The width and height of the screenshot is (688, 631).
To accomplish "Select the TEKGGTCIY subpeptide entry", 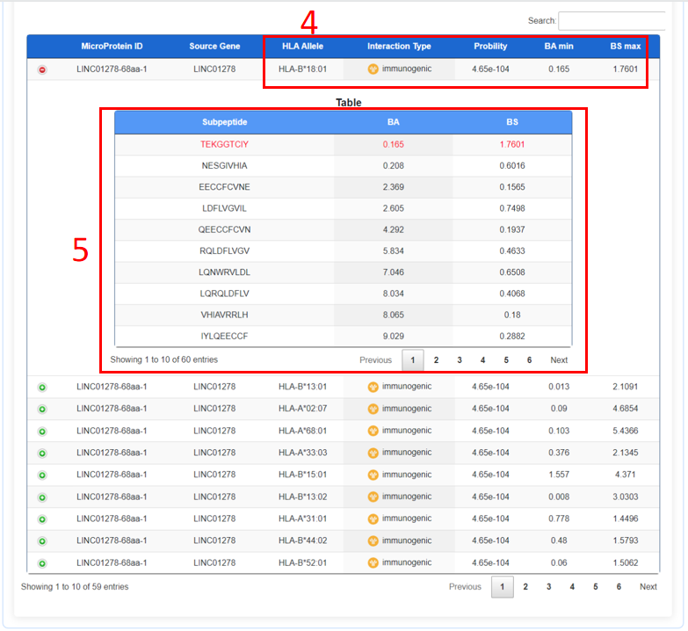I will [224, 144].
